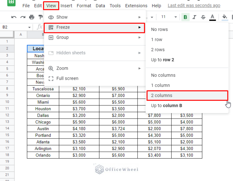Expand the Group submenu
This screenshot has height=181, width=233.
(x=95, y=37)
